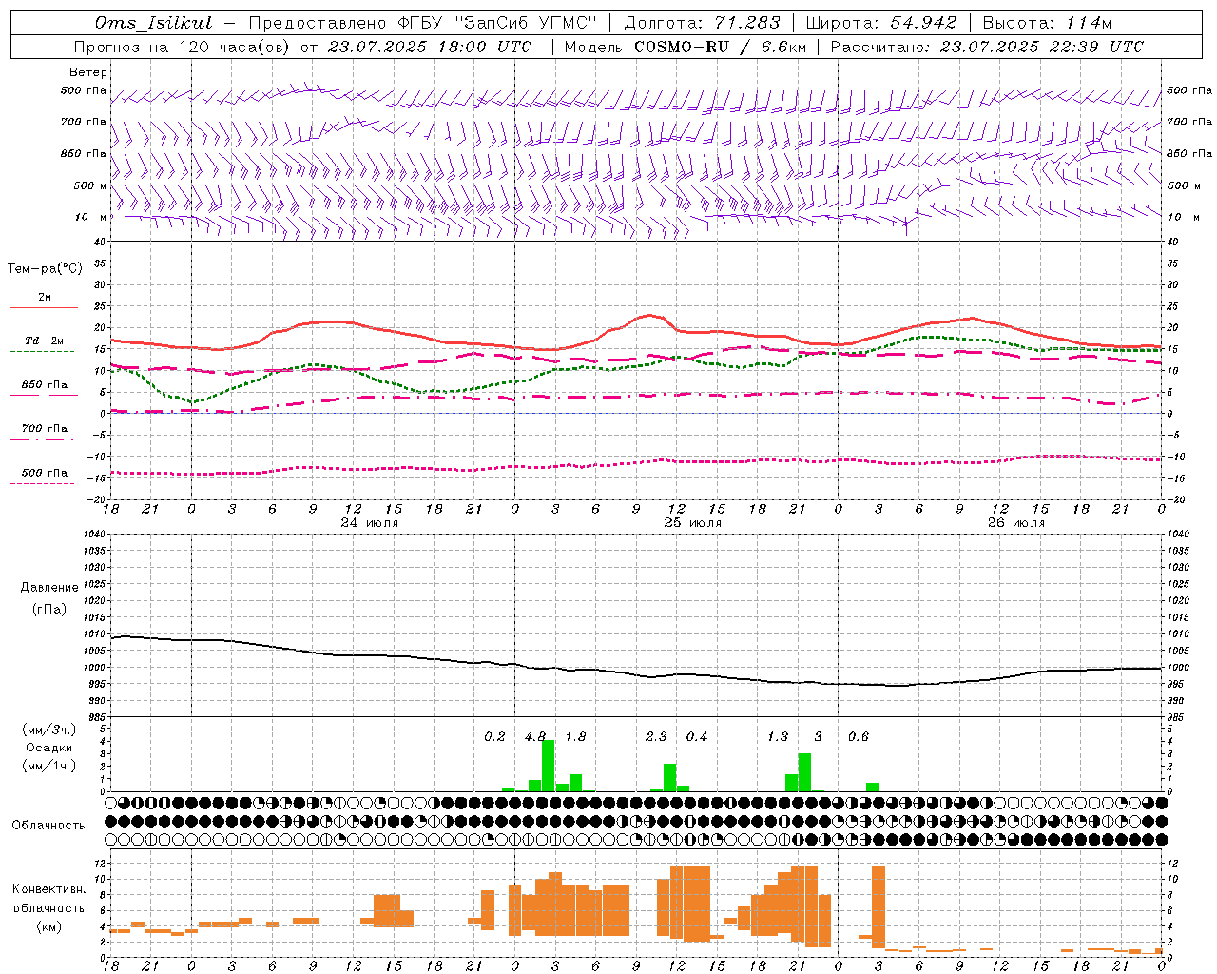
Task: Click the 2.3 precipitation amount
Action: coord(656,737)
